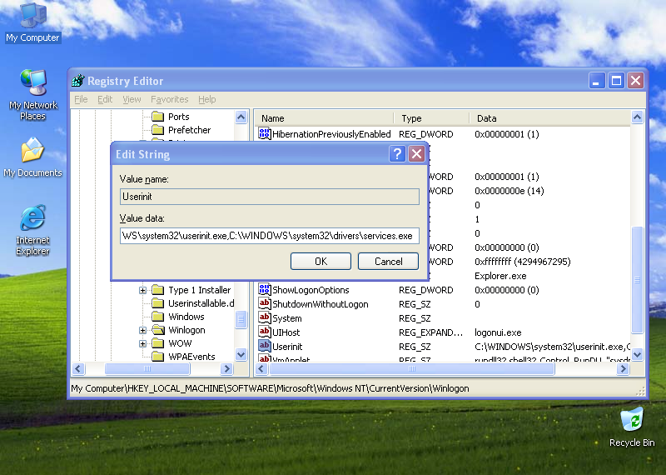666x475 pixels.
Task: Expand the Winlogon key
Action: tap(142, 330)
